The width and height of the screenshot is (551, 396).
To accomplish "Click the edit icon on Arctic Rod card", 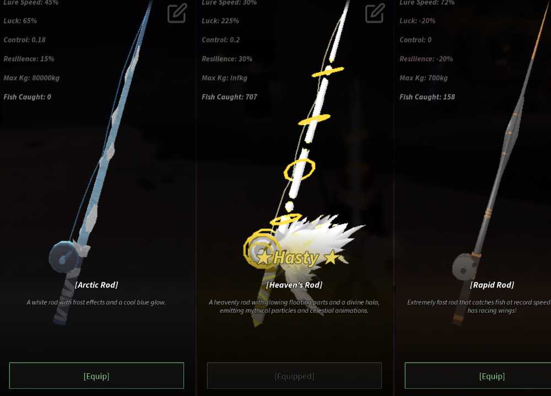I will (x=177, y=13).
